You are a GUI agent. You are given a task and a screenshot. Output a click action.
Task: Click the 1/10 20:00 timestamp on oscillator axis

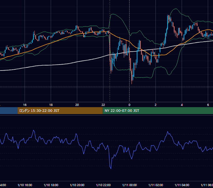coord(77,185)
